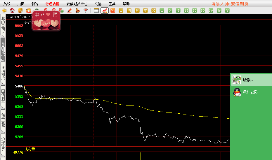
Task: Click the home page house icon
Action: [x=12, y=10]
